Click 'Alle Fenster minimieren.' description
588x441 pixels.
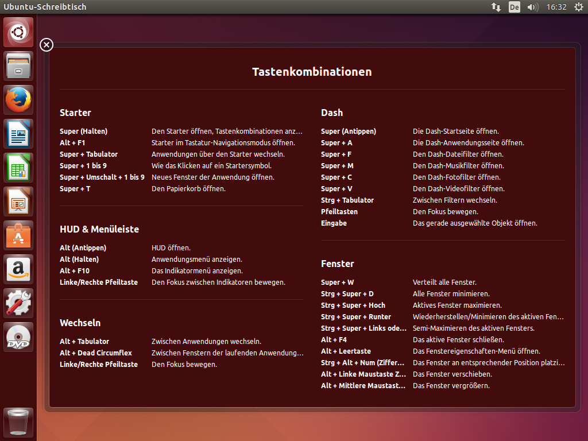[451, 294]
